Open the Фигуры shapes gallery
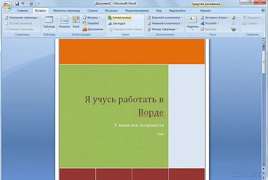 91,17
